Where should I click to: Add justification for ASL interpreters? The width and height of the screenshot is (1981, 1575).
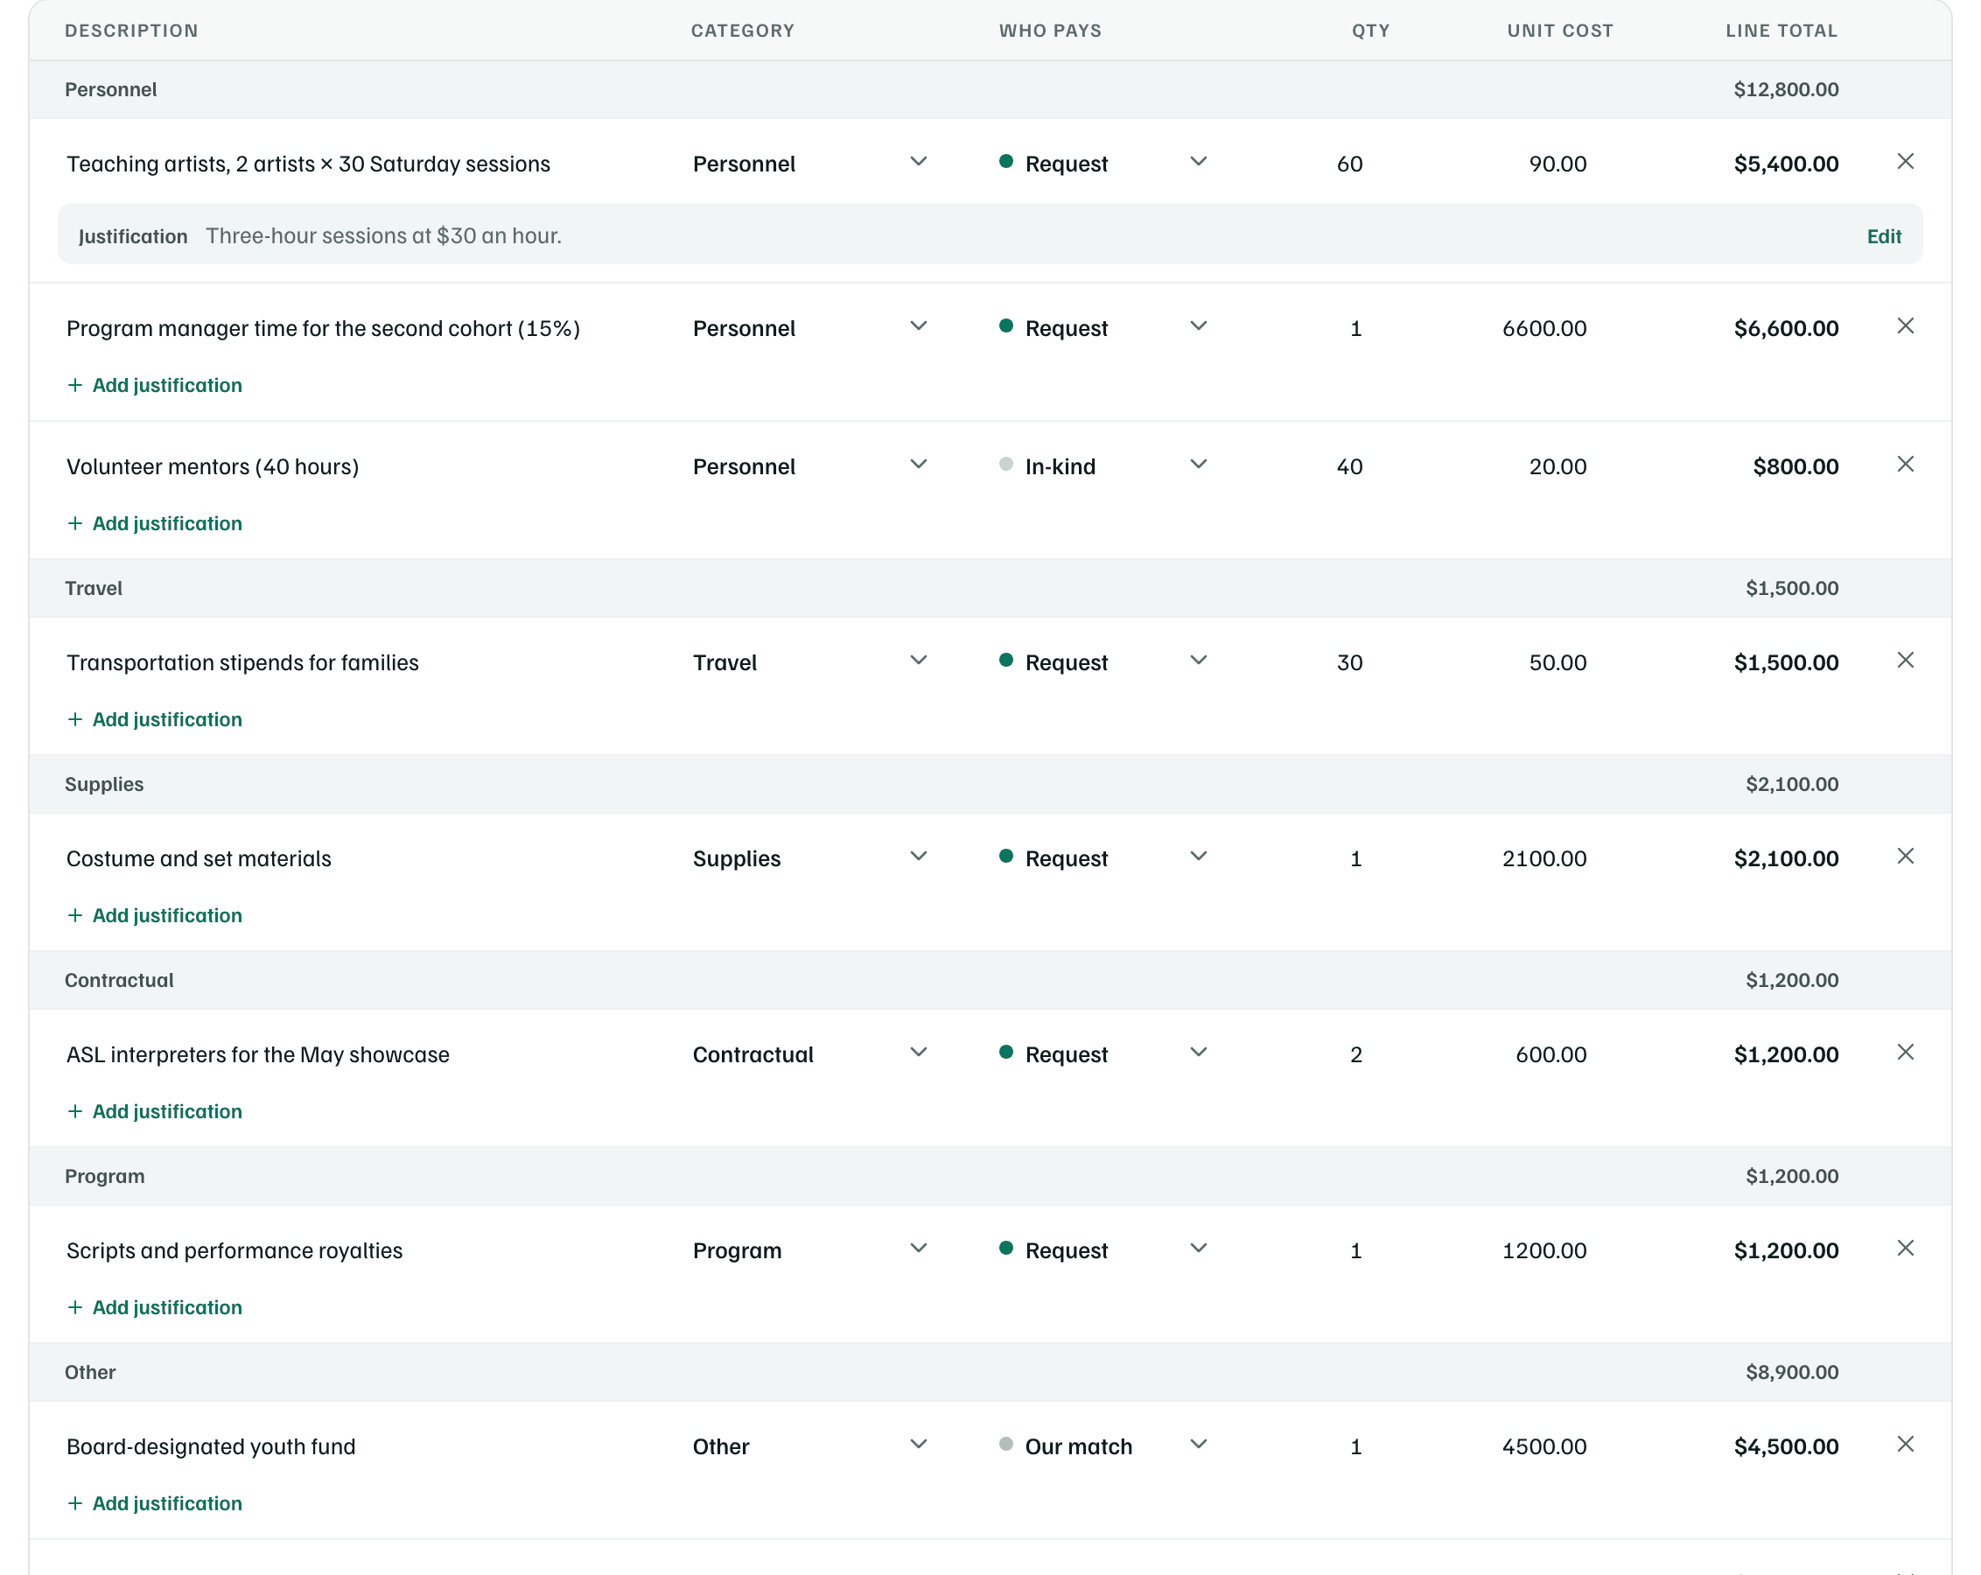[x=154, y=1111]
